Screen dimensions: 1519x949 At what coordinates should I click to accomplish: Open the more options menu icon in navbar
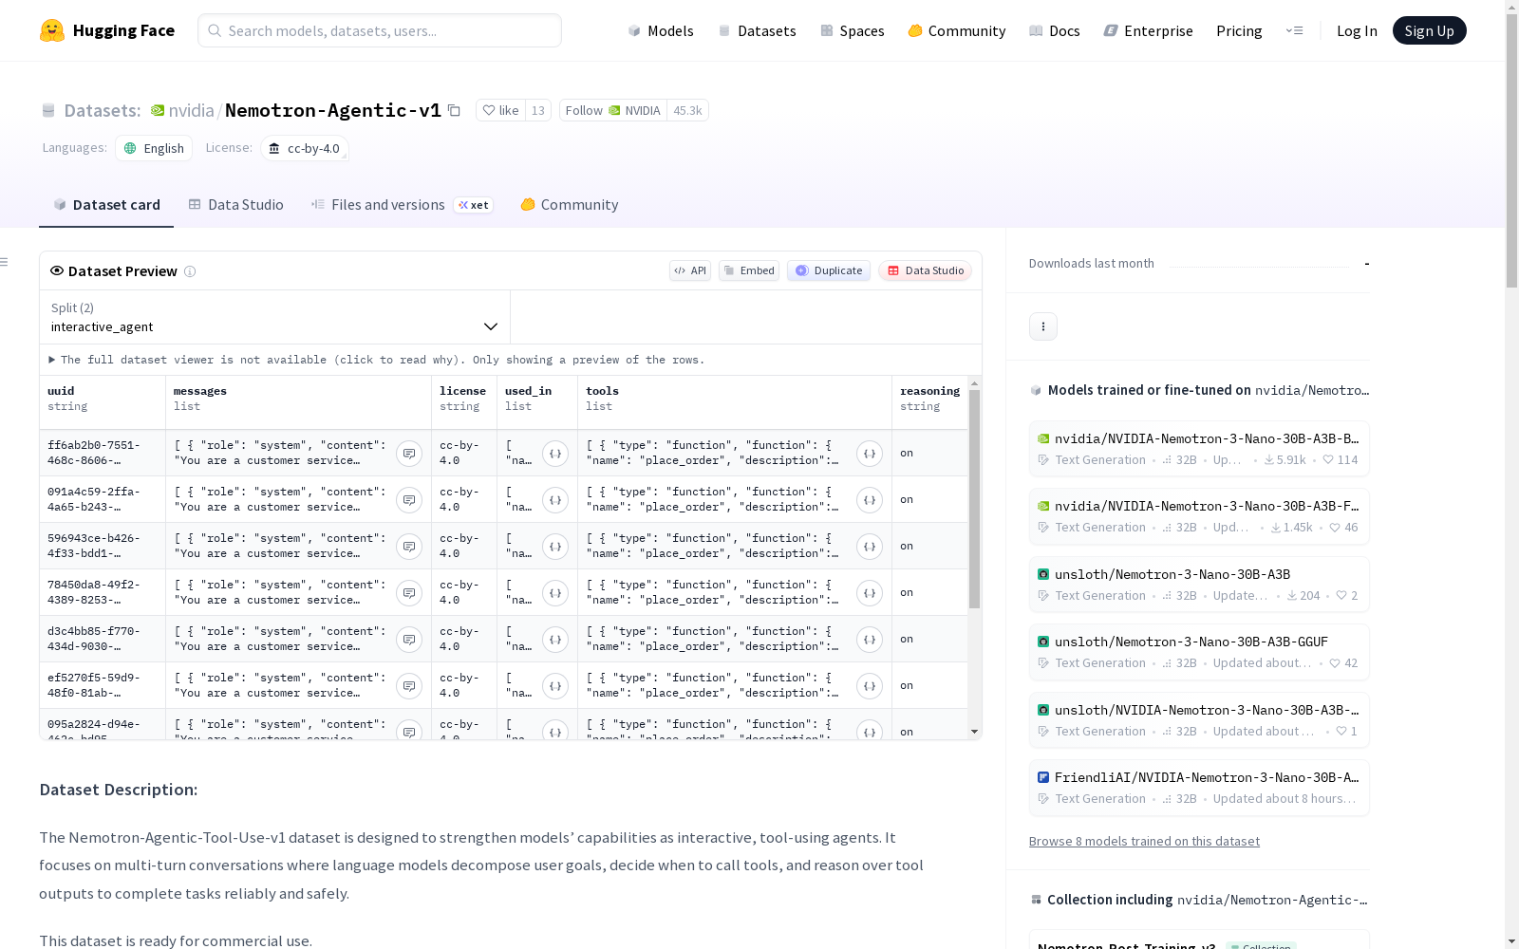point(1294,30)
